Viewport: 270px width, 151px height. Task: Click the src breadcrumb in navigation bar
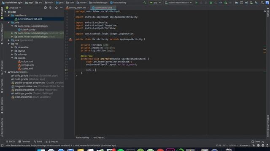pyautogui.click(x=39, y=3)
